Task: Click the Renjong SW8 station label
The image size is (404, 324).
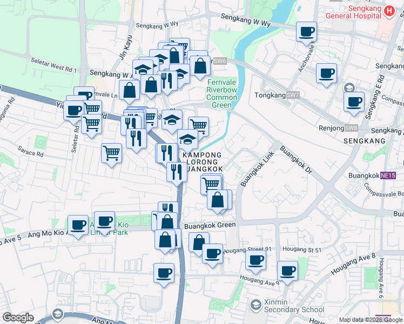Action: tap(338, 128)
